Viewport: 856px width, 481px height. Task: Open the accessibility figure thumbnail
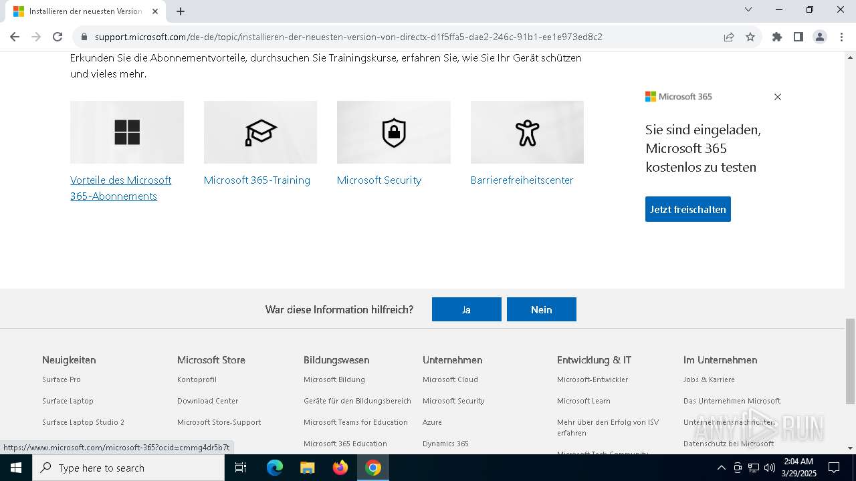click(x=527, y=132)
